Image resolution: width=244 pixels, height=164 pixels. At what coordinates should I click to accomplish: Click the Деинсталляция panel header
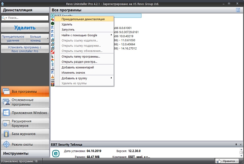[x=25, y=10]
